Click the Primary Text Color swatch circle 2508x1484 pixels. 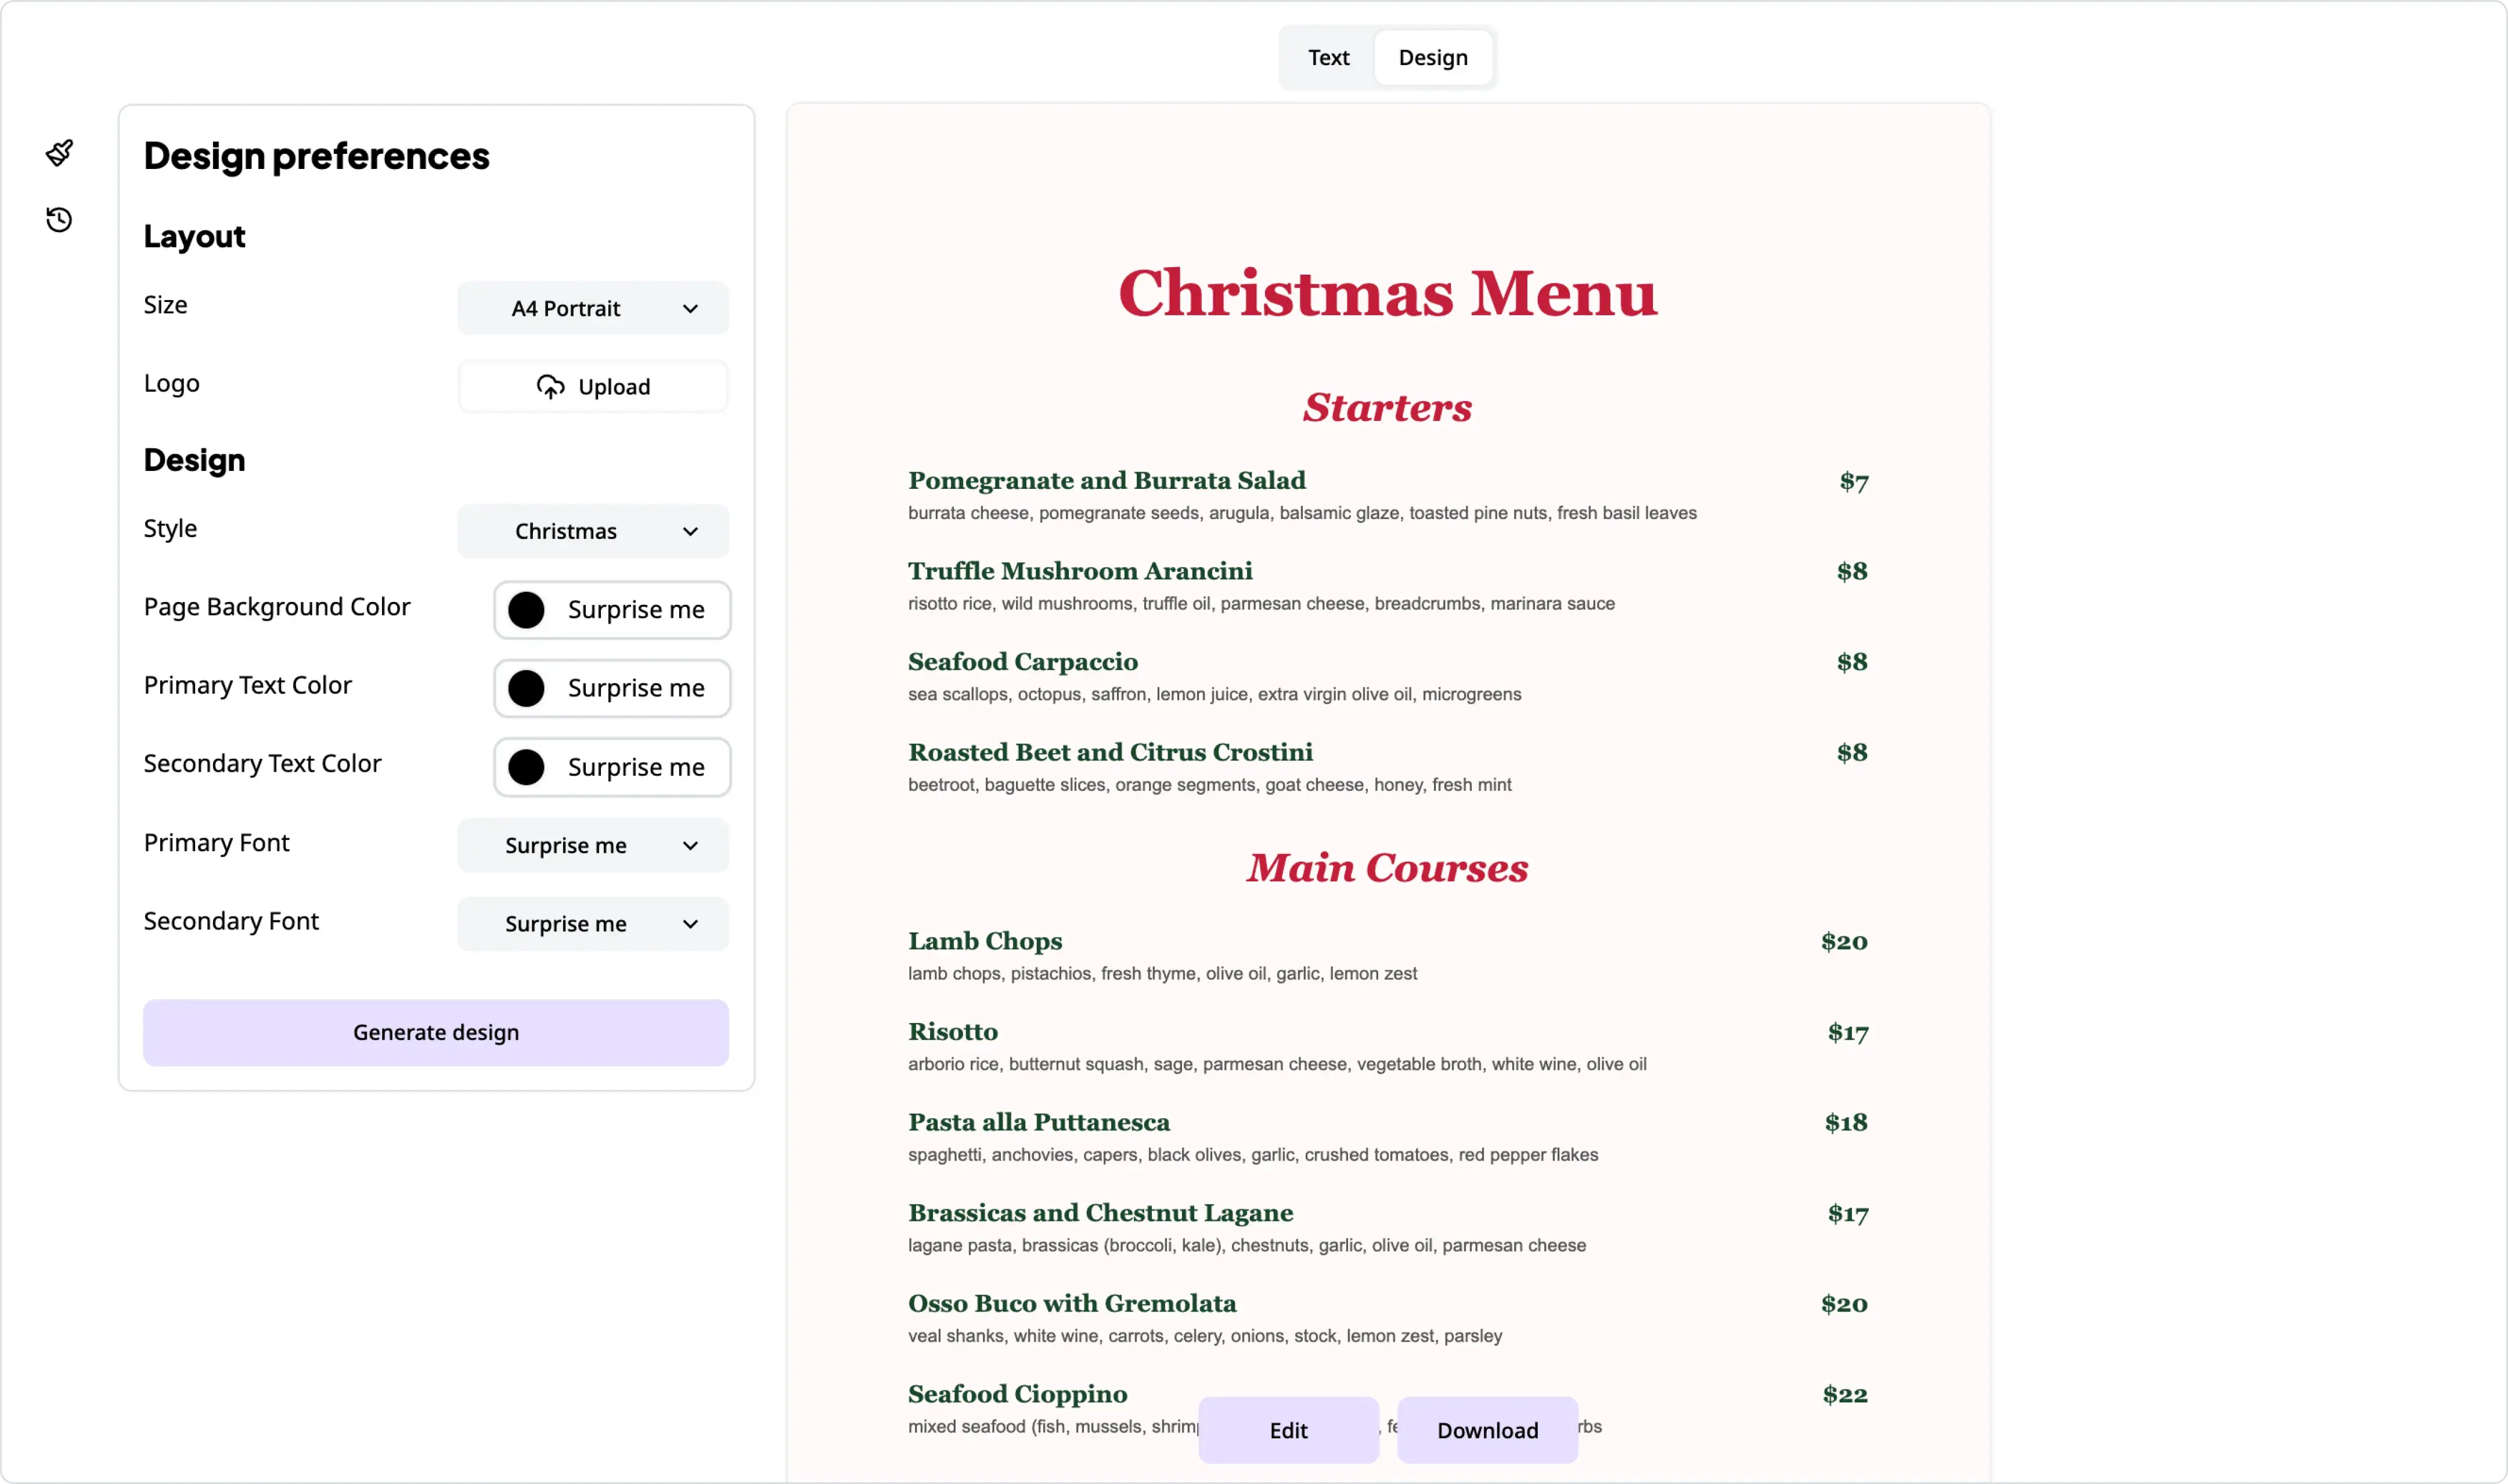click(526, 689)
